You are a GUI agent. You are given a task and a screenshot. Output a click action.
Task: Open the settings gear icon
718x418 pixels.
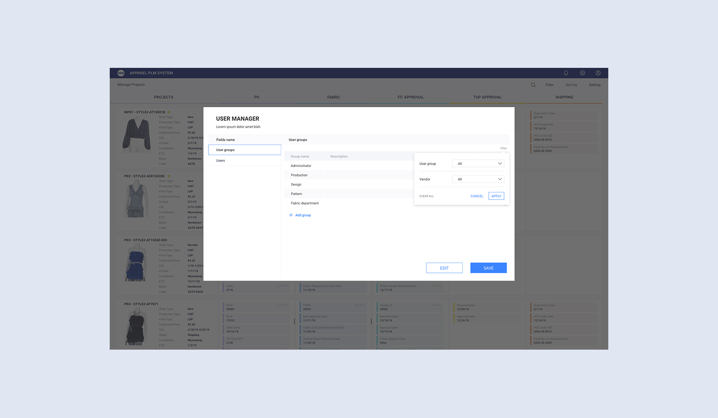[582, 73]
